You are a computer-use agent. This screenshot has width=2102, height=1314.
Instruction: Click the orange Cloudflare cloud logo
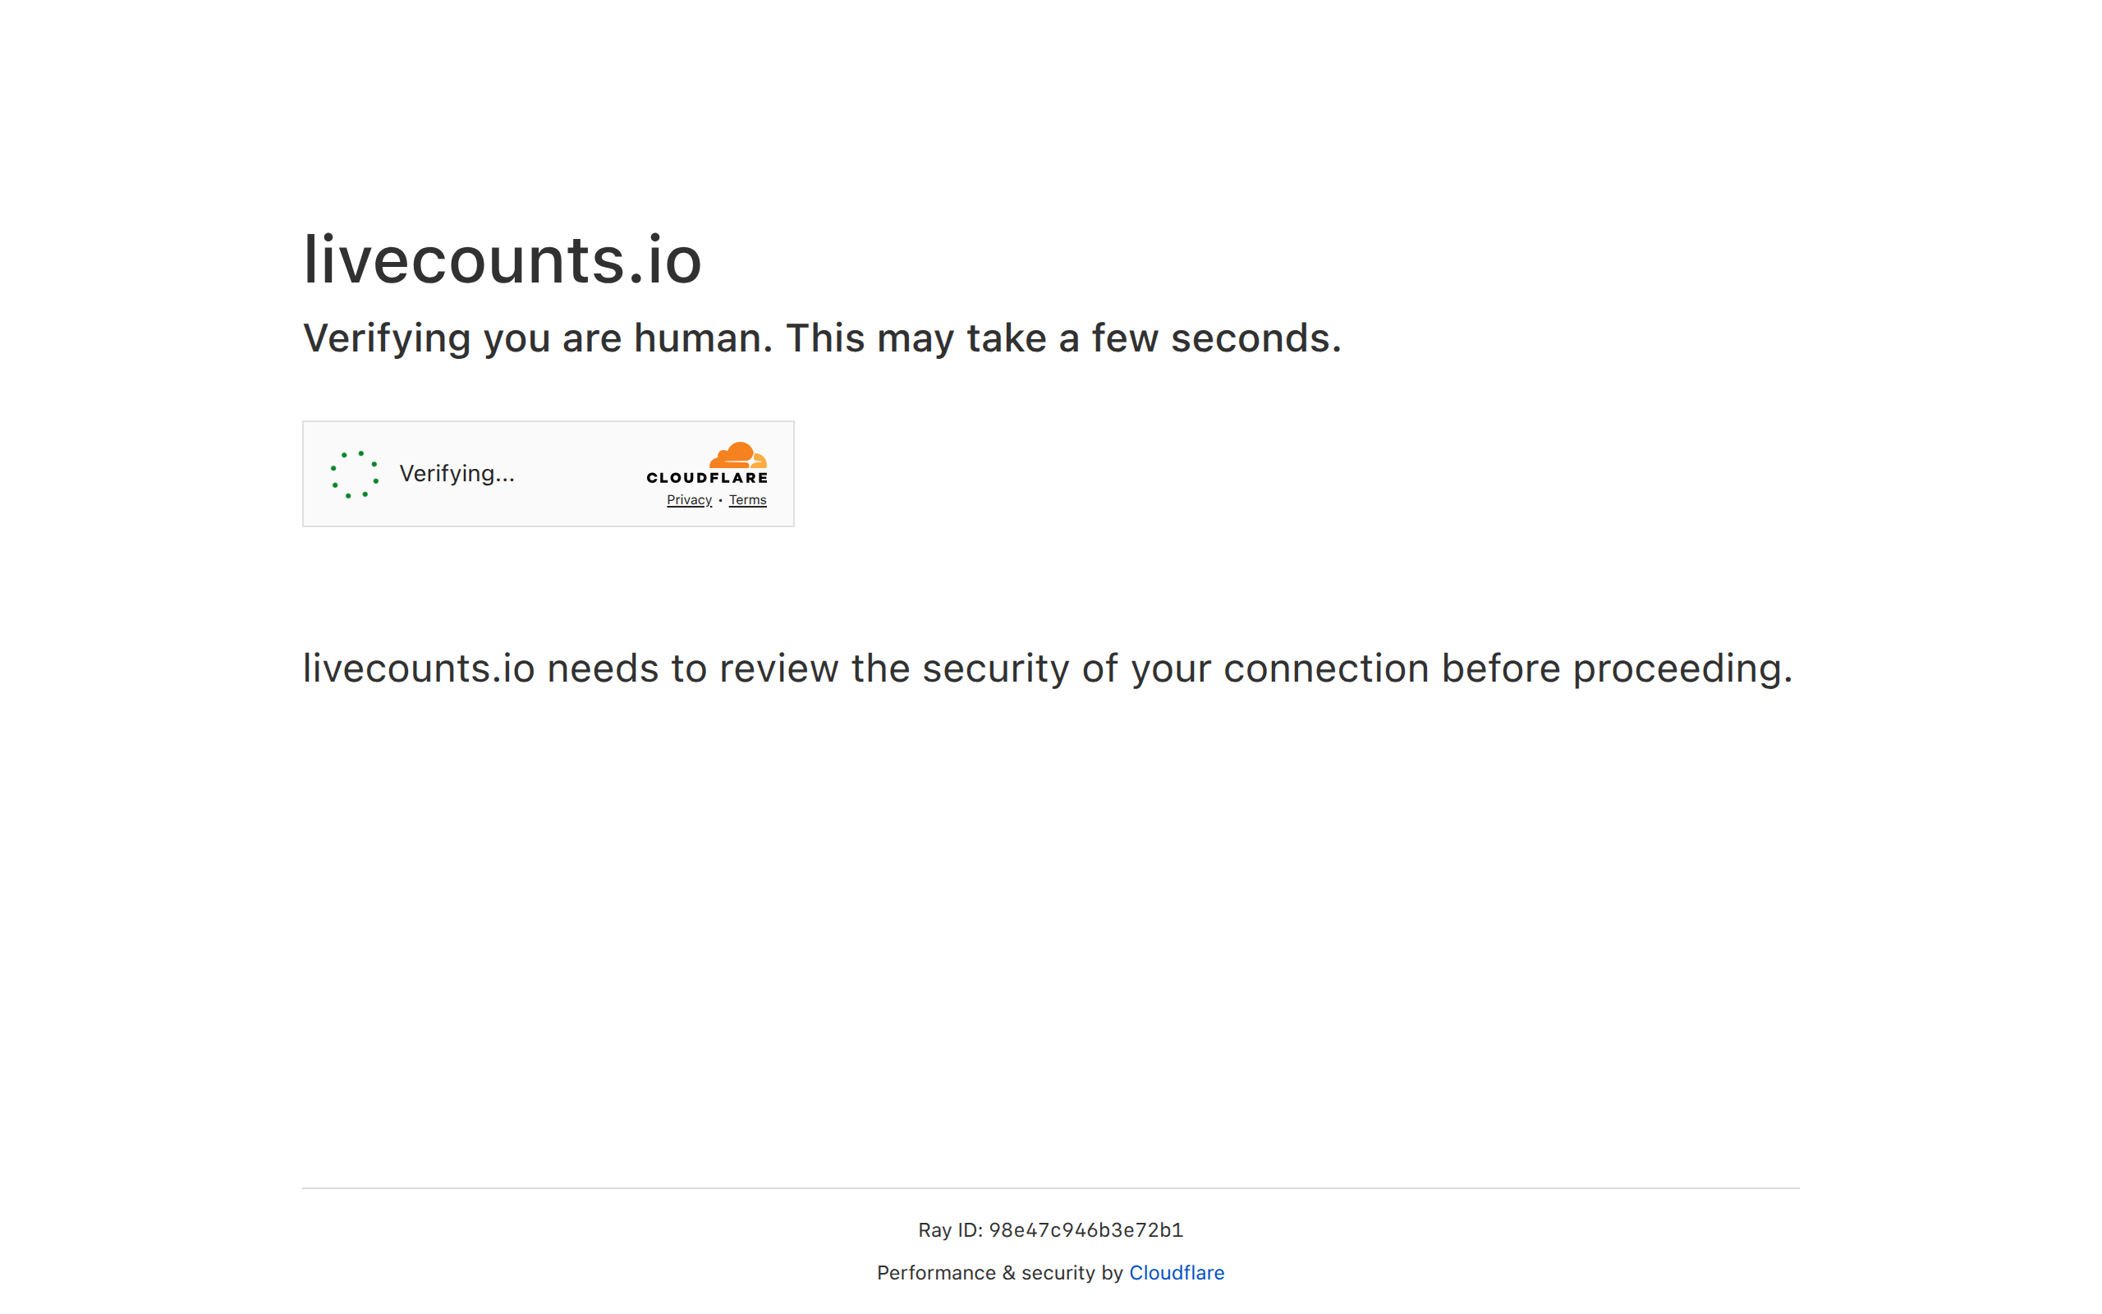click(737, 455)
